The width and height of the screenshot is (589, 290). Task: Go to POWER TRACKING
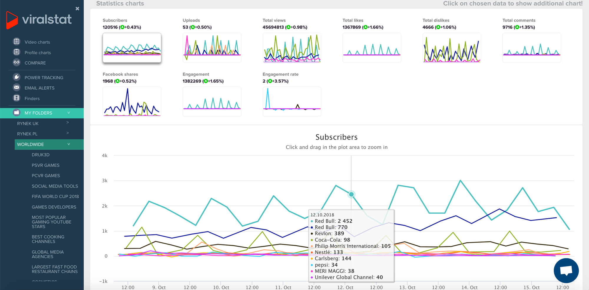(44, 78)
